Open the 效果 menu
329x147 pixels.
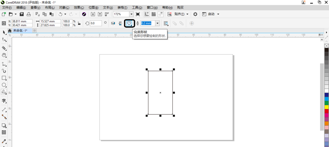click(x=79, y=8)
